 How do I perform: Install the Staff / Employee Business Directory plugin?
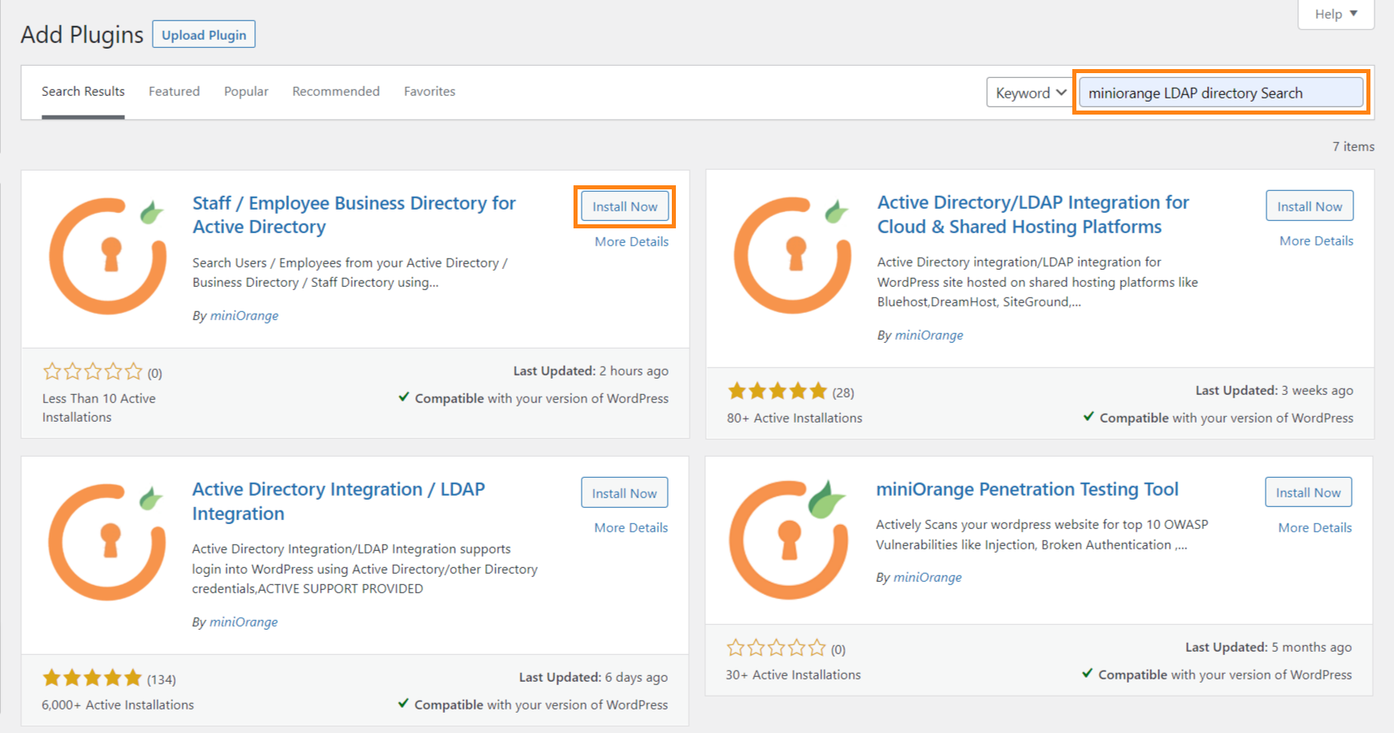click(x=625, y=206)
